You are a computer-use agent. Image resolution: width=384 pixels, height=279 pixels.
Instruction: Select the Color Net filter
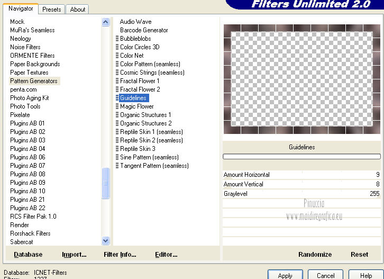point(132,56)
